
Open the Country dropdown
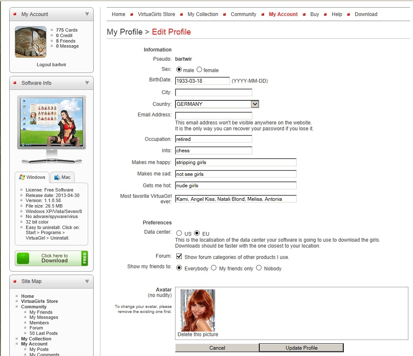point(254,104)
